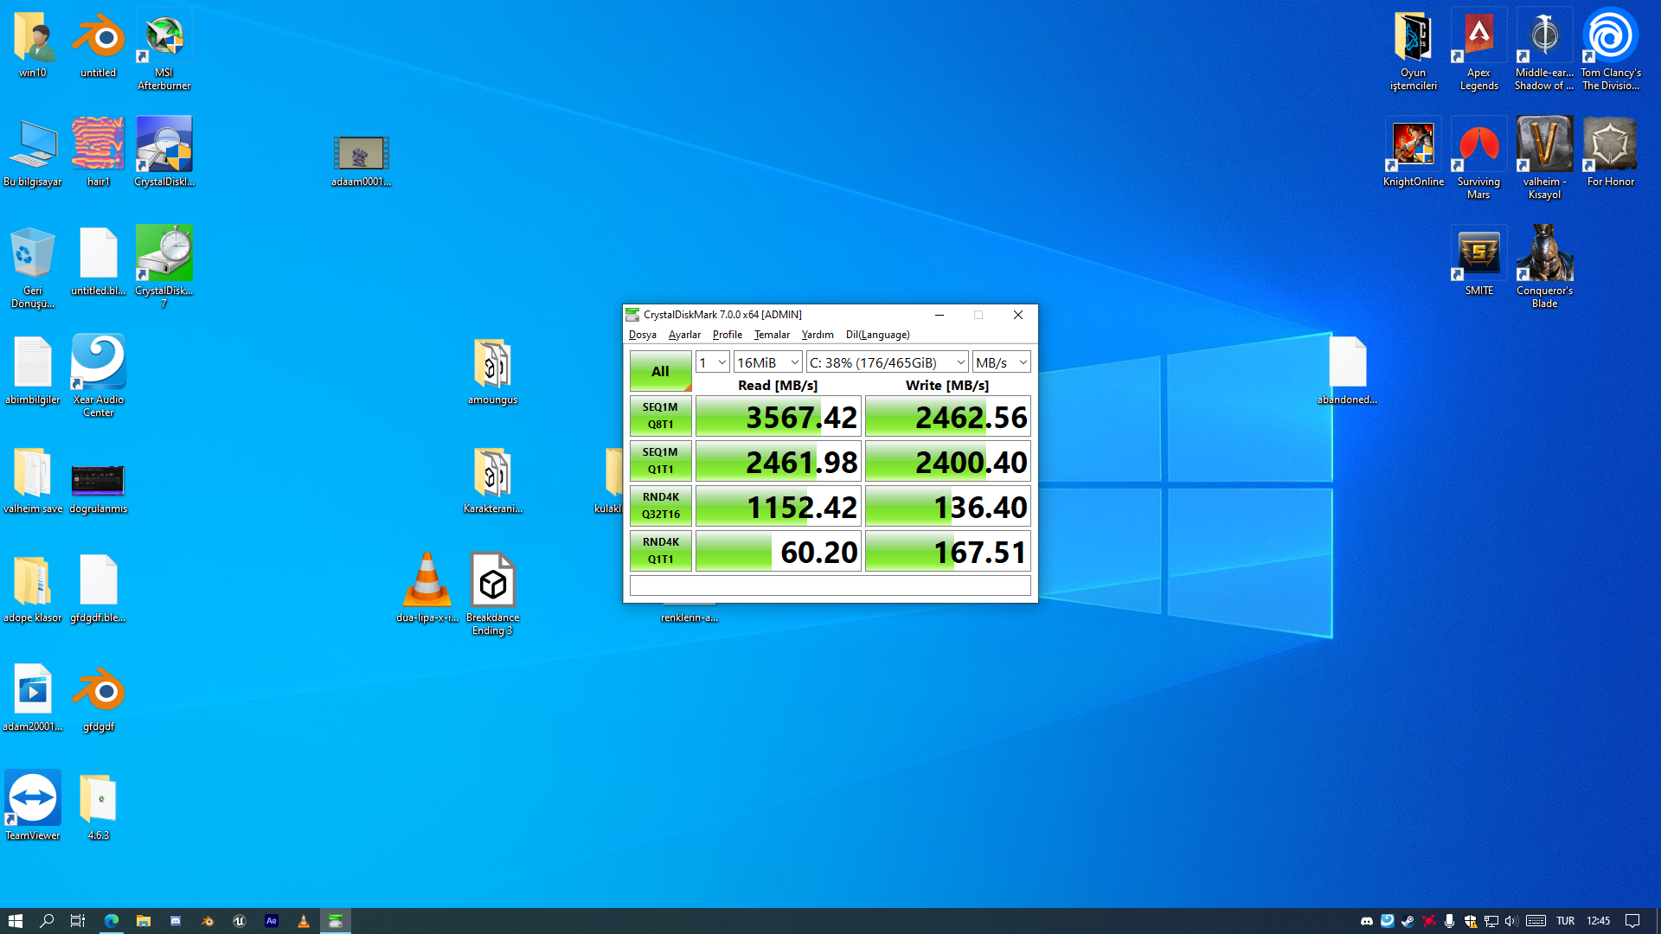Select the Conqueror's Blade shortcut
Viewport: 1661px width, 934px height.
coord(1545,266)
